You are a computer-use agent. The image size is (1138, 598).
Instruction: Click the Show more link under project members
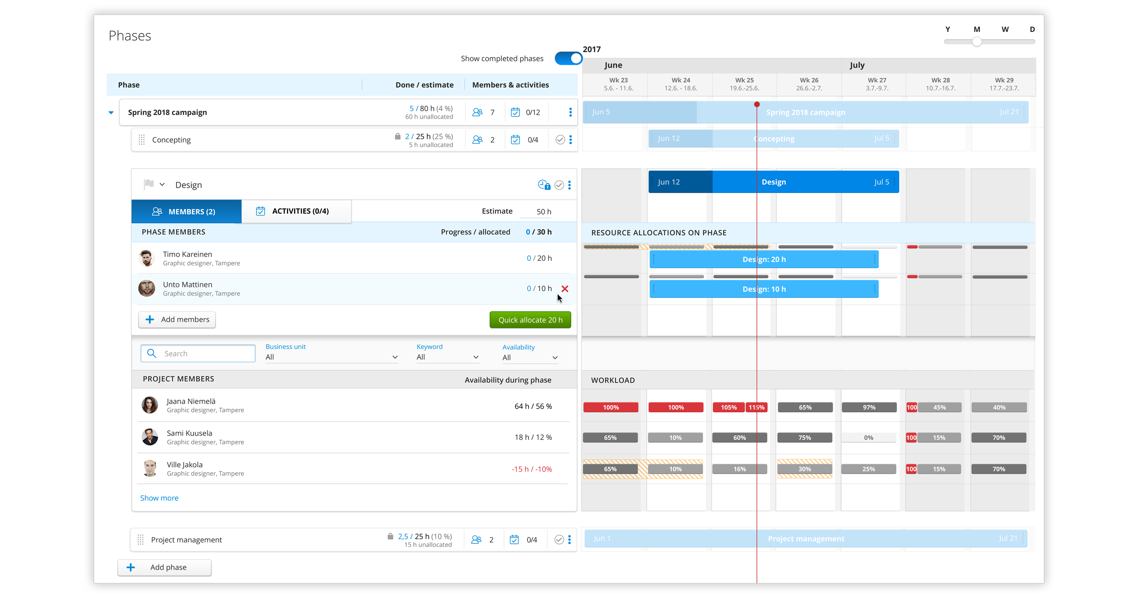click(x=159, y=498)
